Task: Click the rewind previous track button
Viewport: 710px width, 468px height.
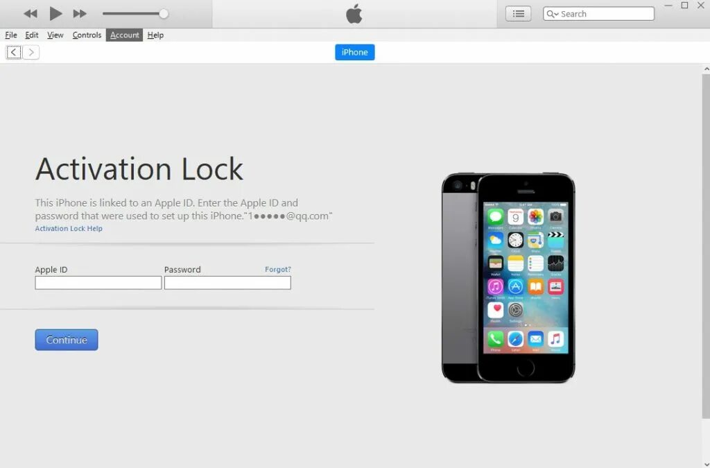Action: [x=31, y=14]
